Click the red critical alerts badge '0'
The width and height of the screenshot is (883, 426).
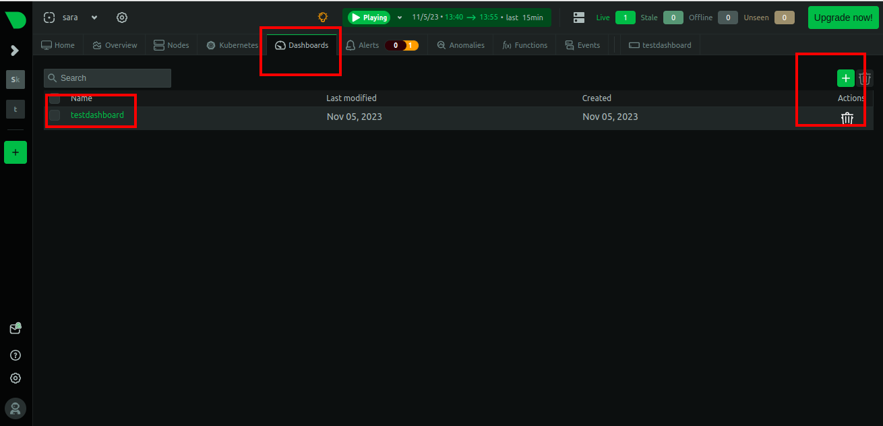[396, 45]
